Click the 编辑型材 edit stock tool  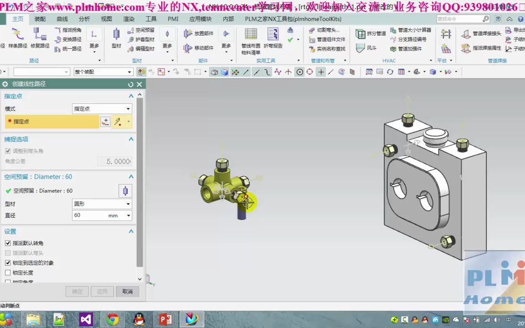click(141, 49)
